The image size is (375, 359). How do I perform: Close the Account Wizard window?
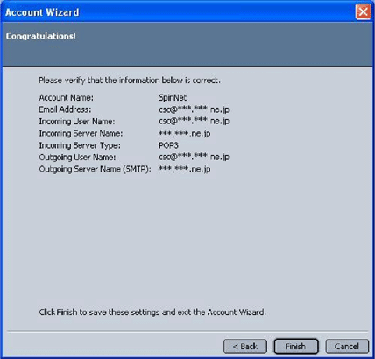pyautogui.click(x=363, y=12)
